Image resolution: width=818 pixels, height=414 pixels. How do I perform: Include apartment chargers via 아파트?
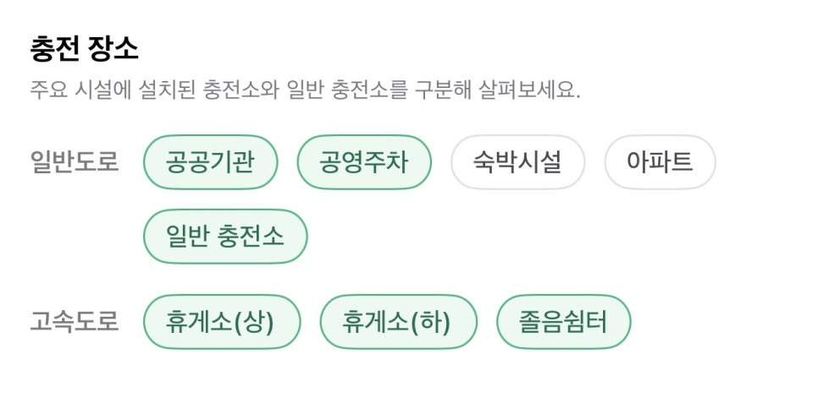(x=660, y=162)
